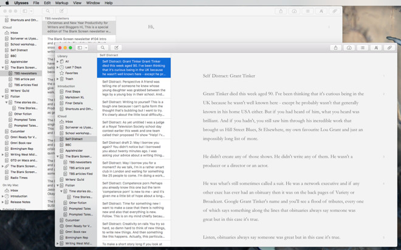Screen dimensions: 401x250
Task: Open the Typography 'A' icon in the front window
Action: [x=376, y=48]
